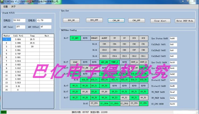Viewport: 199px width, 114px height.
Task: Toggle the OV_T3 bit in OV_TRIP row
Action: coord(115,92)
